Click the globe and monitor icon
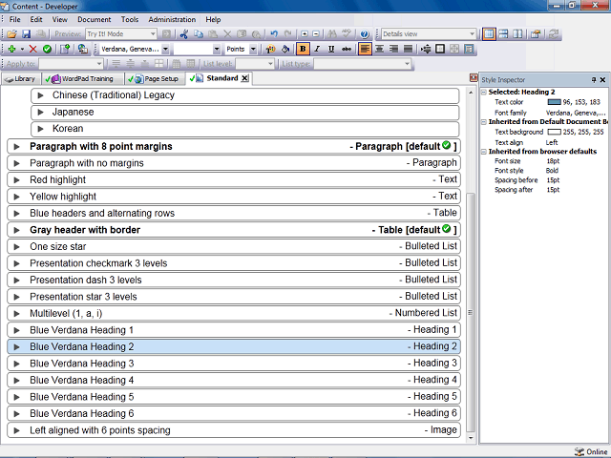 [x=83, y=49]
